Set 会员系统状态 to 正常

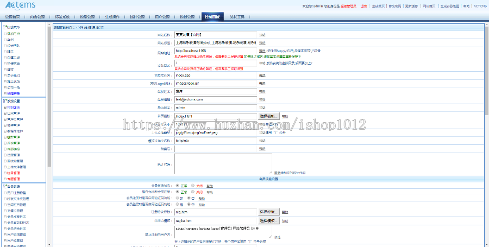[178, 186]
